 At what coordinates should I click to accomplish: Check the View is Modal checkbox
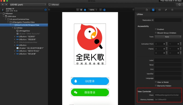[x=156, y=82]
